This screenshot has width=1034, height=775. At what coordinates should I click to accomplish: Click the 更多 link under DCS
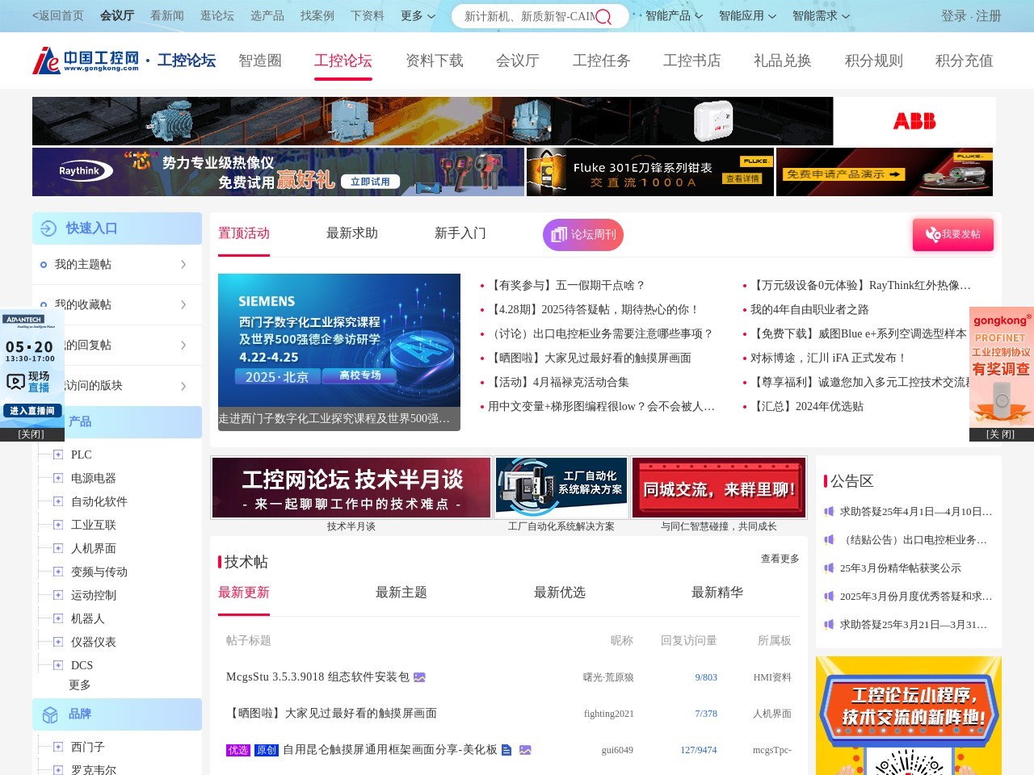80,685
